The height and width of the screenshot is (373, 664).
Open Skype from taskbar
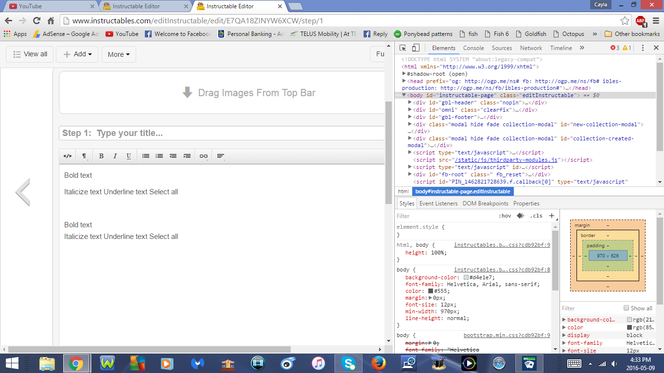pyautogui.click(x=348, y=363)
